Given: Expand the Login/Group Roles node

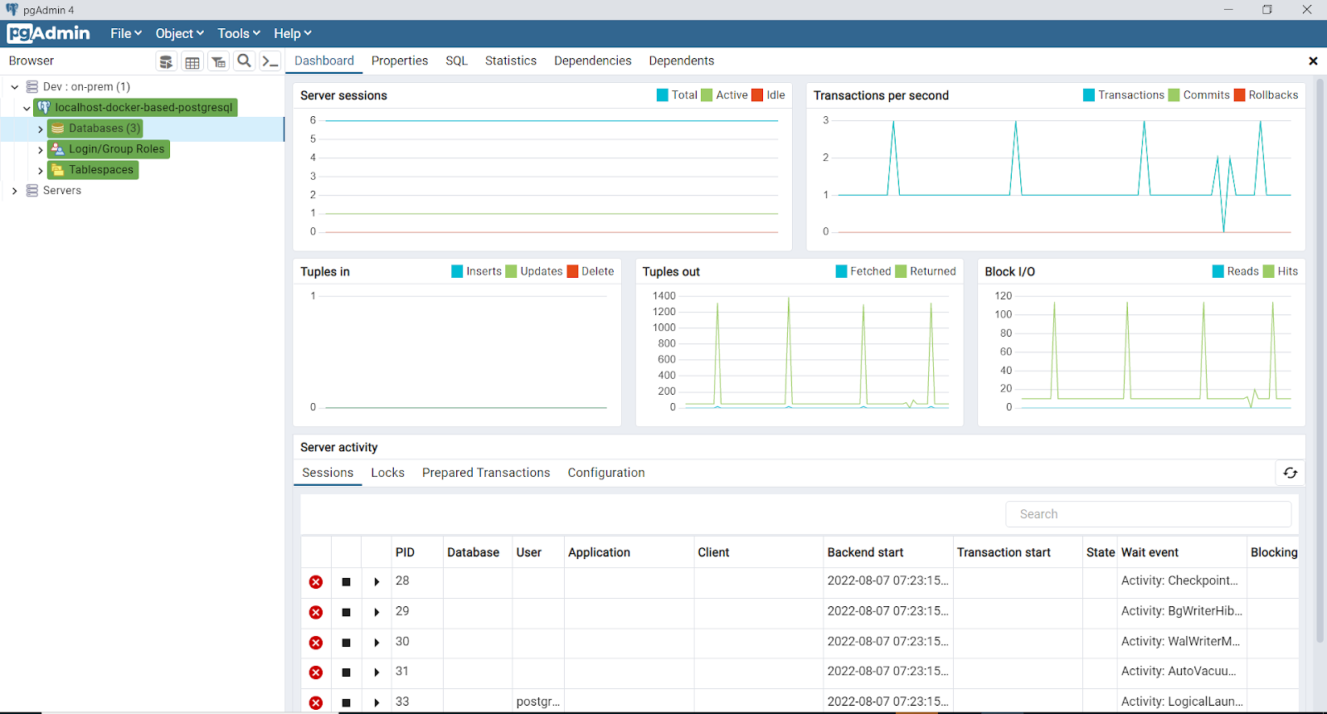Looking at the screenshot, I should click(41, 150).
